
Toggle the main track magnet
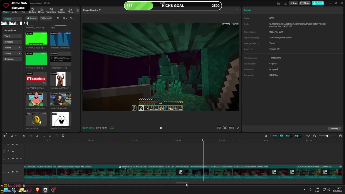[x=275, y=136]
